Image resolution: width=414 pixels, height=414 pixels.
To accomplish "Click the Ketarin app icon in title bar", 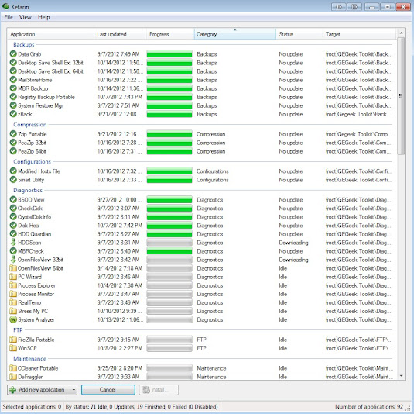I will pyautogui.click(x=5, y=6).
